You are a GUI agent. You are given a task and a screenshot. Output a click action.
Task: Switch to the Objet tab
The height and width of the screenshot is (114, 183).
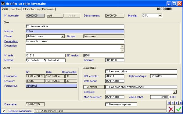(5, 9)
